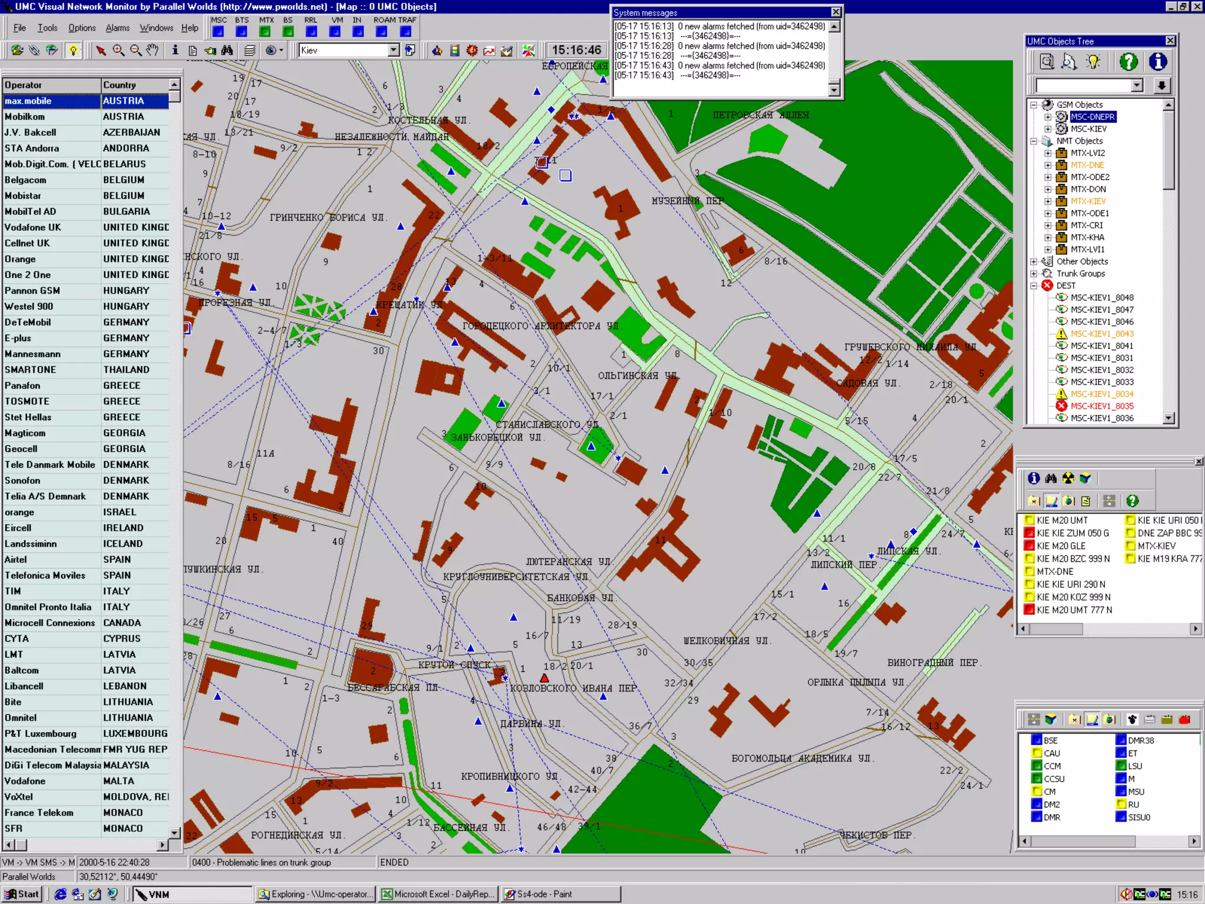1205x904 pixels.
Task: Toggle the MSC status indicator
Action: (218, 32)
